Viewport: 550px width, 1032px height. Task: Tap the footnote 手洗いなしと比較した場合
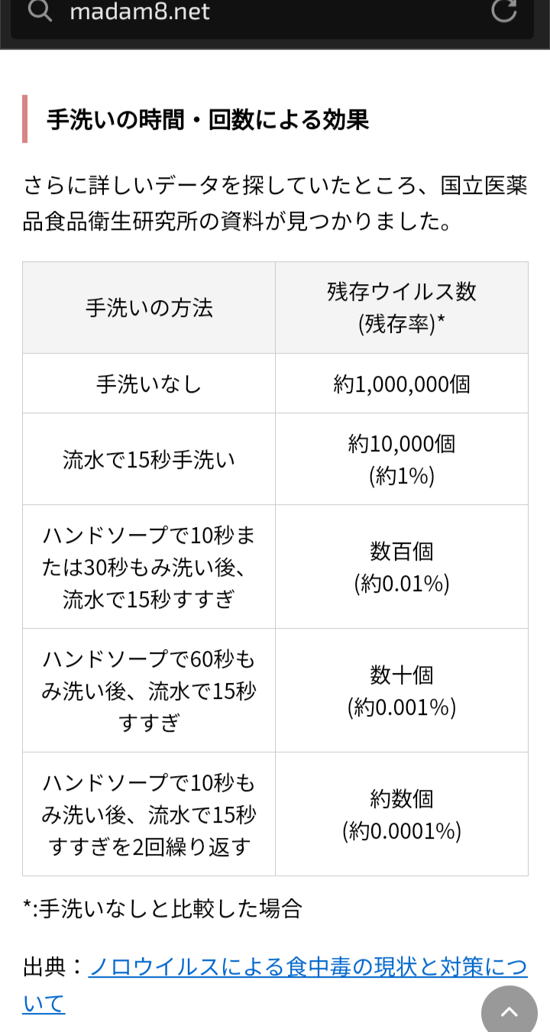pyautogui.click(x=163, y=908)
